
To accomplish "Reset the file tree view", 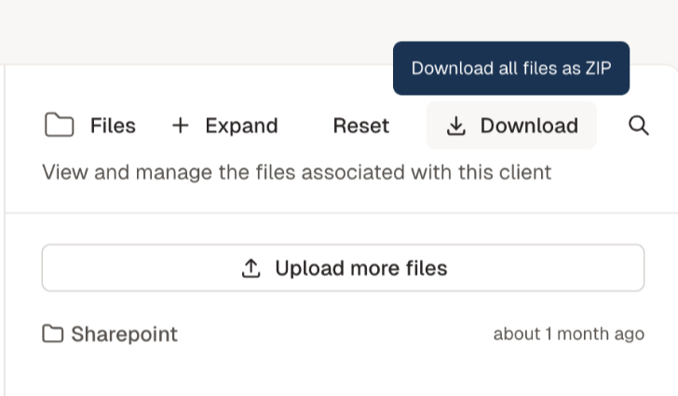I will point(361,126).
